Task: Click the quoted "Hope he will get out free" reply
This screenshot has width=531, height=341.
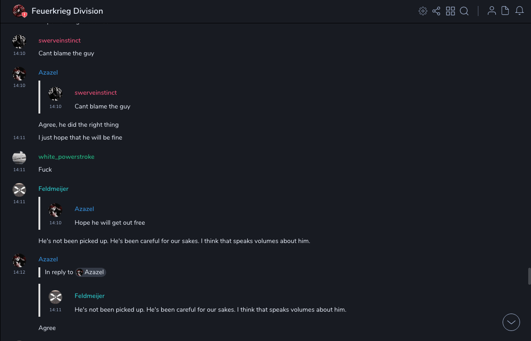Action: click(x=110, y=223)
